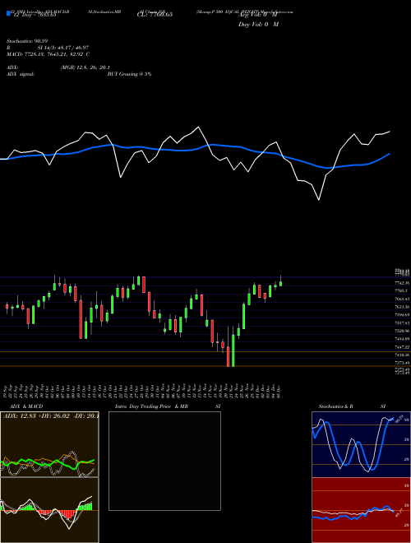The width and height of the screenshot is (411, 543).
Task: Click the 7447.22 price axis label
Action: [x=402, y=346]
